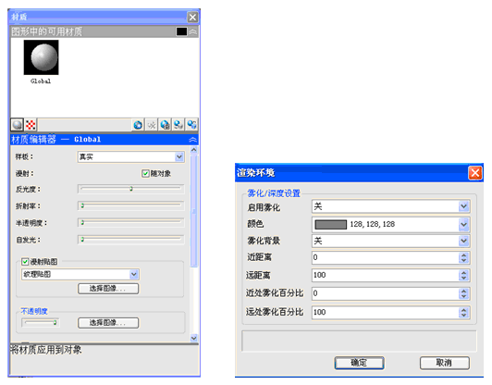Click the 自发光 slider handle
Screen dimensions: 492x385
82,240
